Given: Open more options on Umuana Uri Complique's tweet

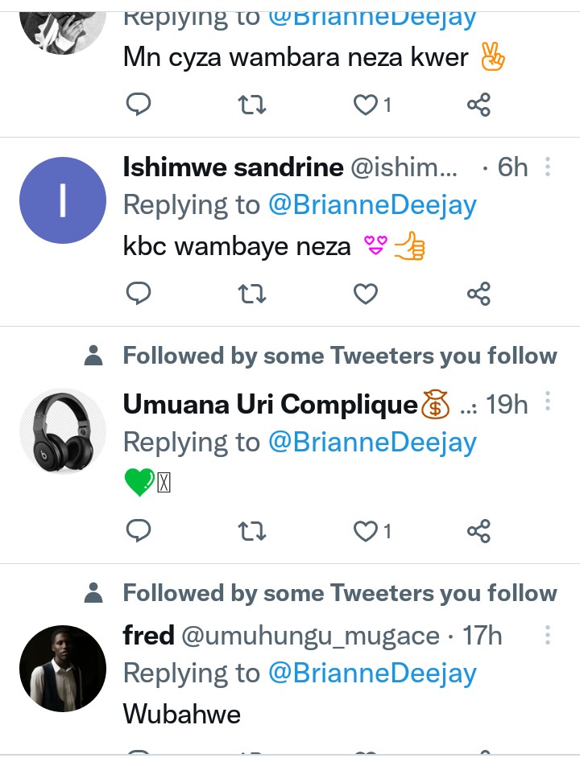Looking at the screenshot, I should click(x=548, y=401).
